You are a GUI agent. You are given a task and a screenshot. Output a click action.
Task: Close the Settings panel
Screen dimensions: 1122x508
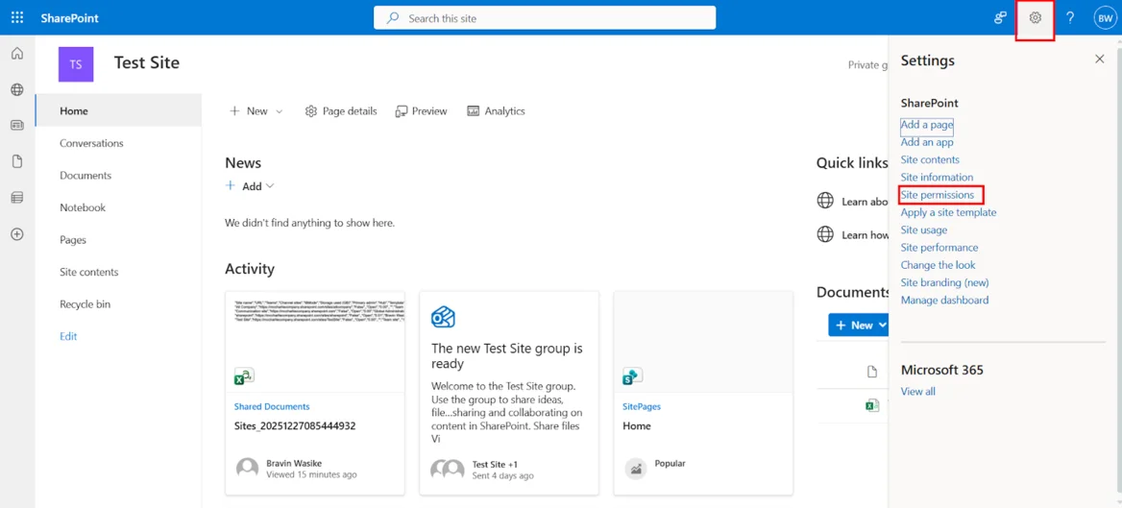click(1100, 60)
